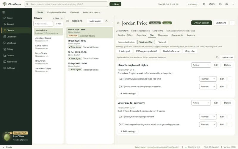The height and width of the screenshot is (149, 238).
Task: Open status dropdown for Worry time and postponement
Action: point(208,117)
